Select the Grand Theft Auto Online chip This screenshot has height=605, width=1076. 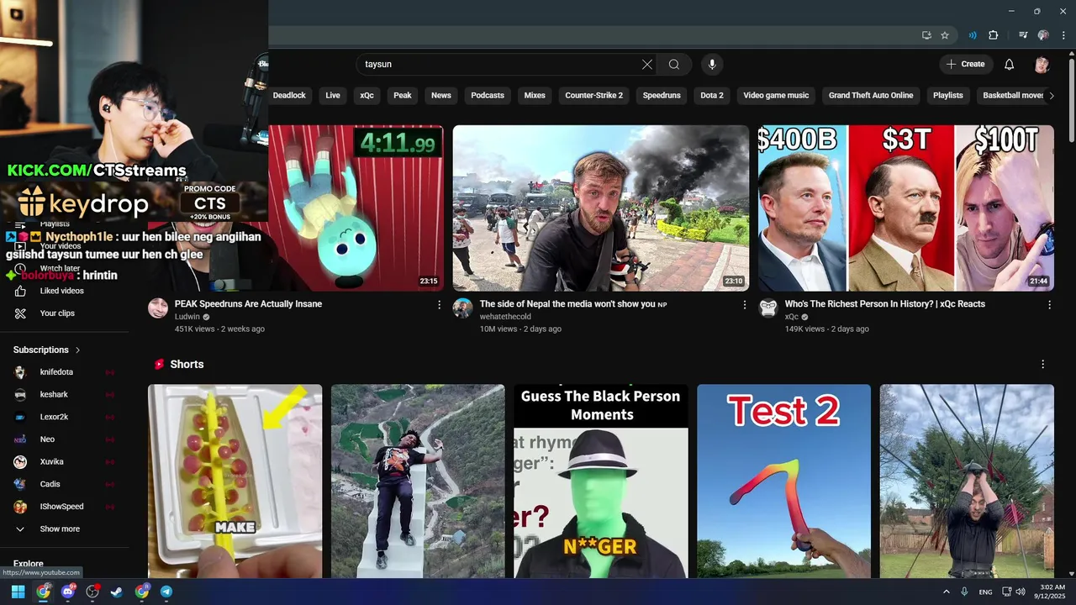click(x=871, y=95)
